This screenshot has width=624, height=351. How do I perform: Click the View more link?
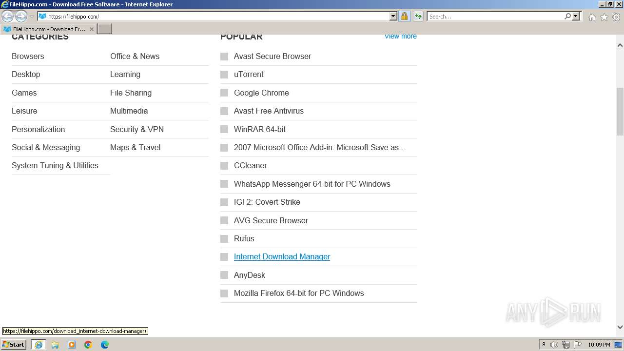401,36
